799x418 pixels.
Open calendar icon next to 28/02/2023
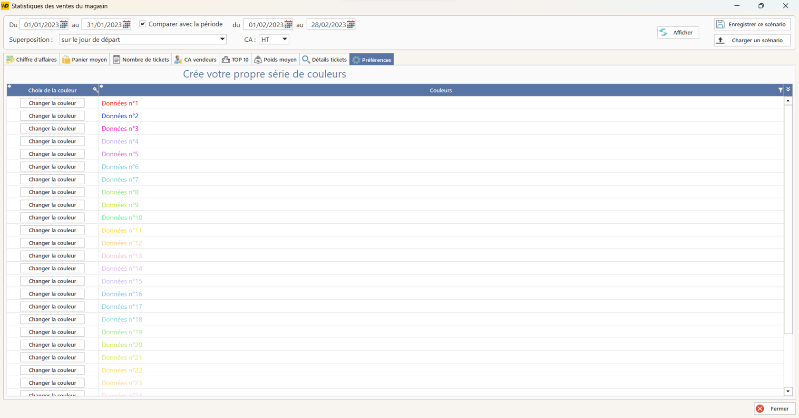tap(351, 25)
